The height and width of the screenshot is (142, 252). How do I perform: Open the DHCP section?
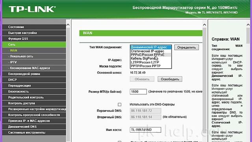[34, 80]
